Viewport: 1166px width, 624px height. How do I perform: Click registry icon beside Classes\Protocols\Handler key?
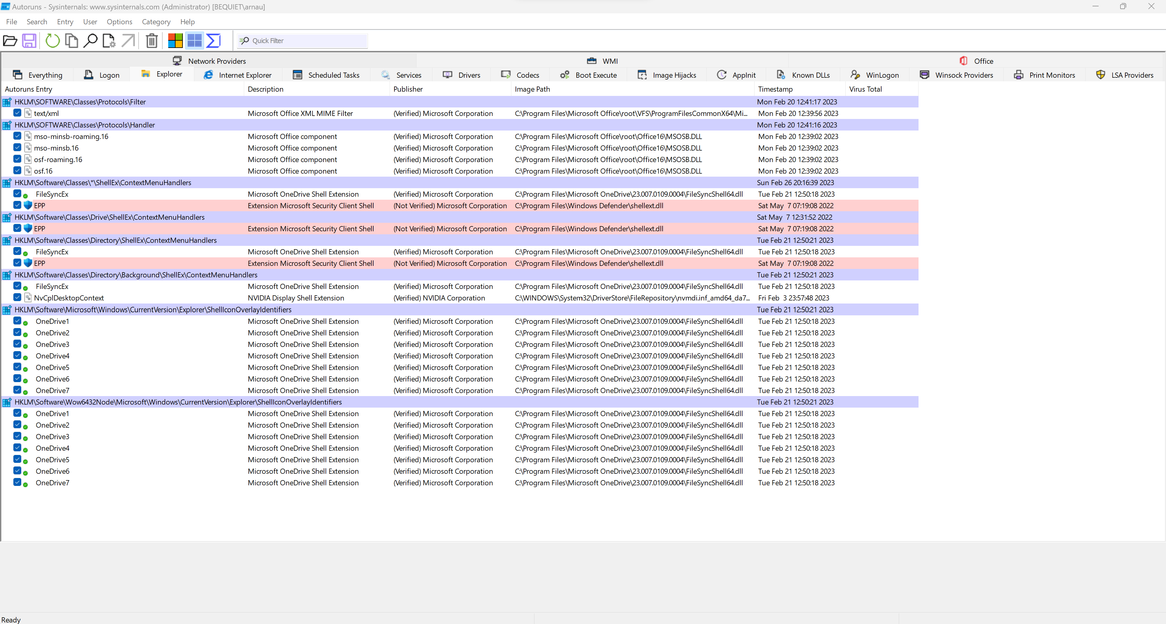(x=7, y=125)
